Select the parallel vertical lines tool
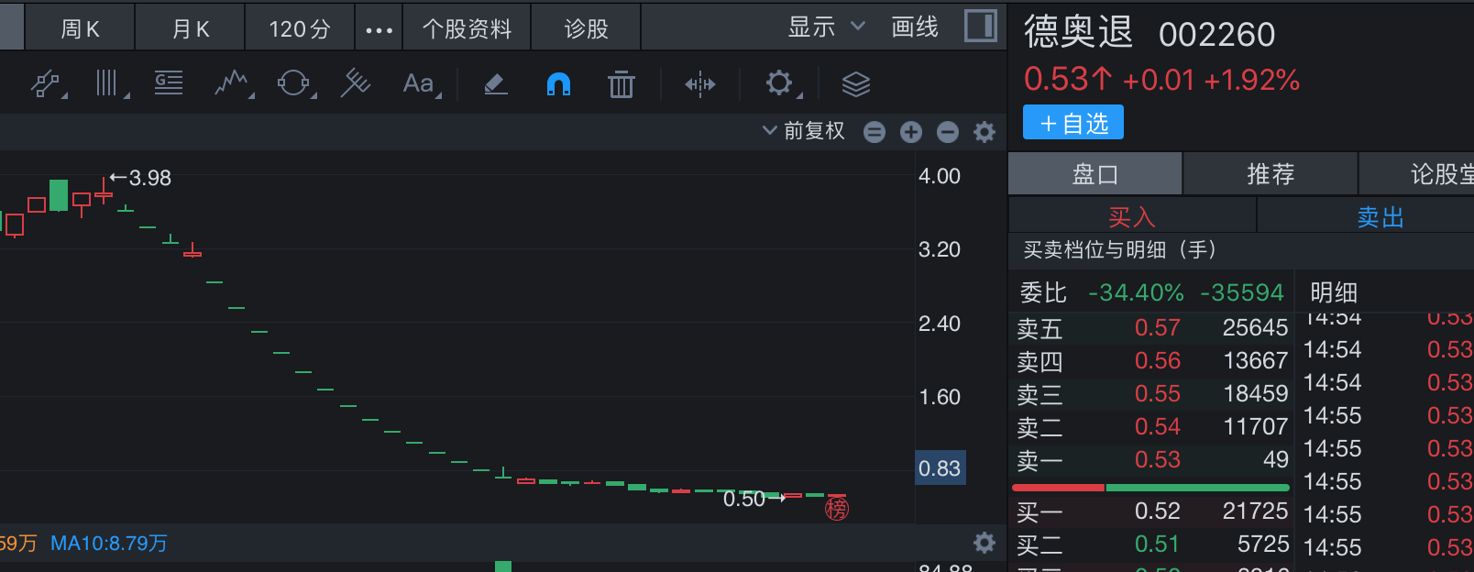The width and height of the screenshot is (1474, 572). click(x=108, y=84)
